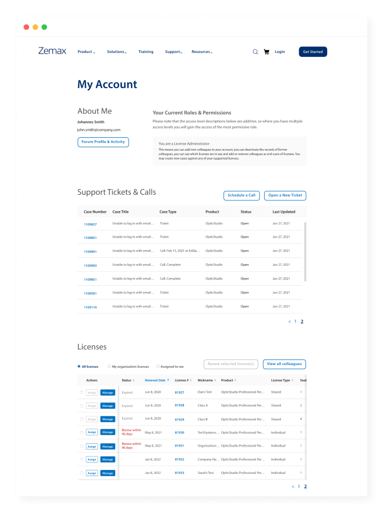The height and width of the screenshot is (513, 384).
Task: Click the red window close dot
Action: [x=26, y=27]
